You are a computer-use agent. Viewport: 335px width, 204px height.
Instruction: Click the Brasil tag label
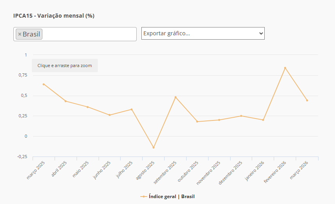31,34
